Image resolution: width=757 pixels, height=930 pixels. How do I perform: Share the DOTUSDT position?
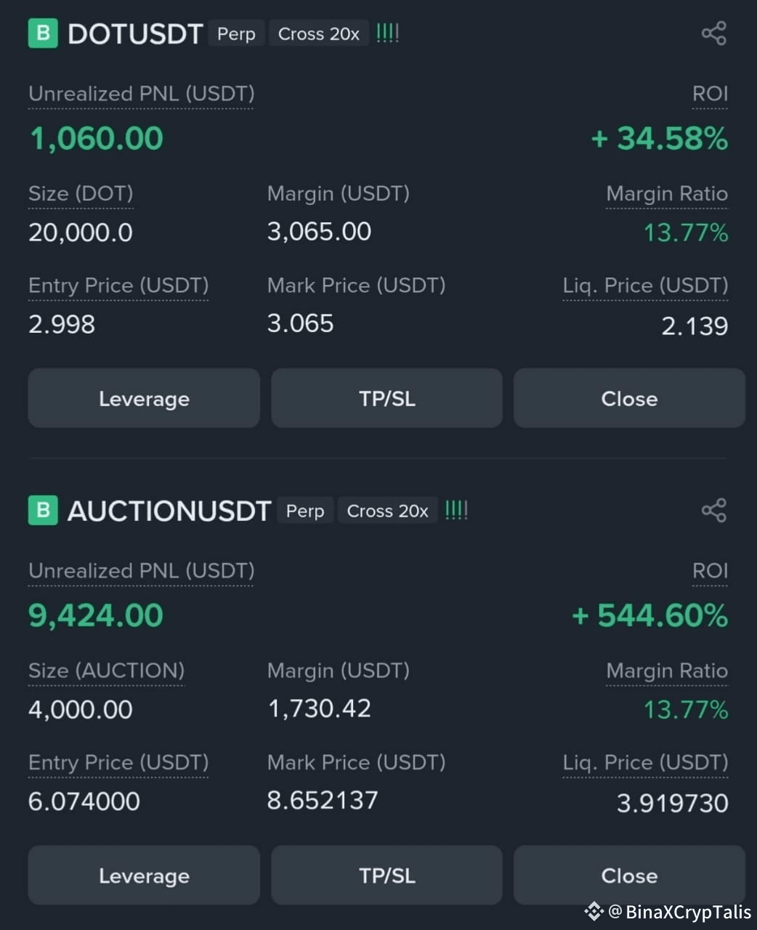713,33
